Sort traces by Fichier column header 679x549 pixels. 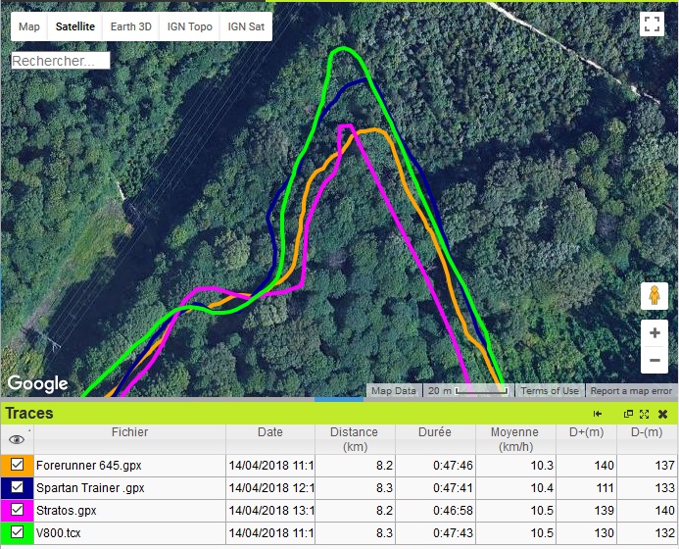129,432
